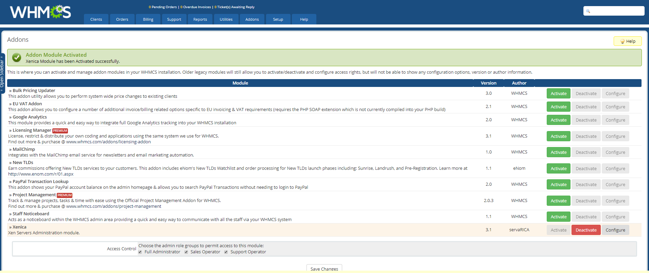Activate the Project Management addon
Viewport: 649px width, 273px height.
pos(559,201)
